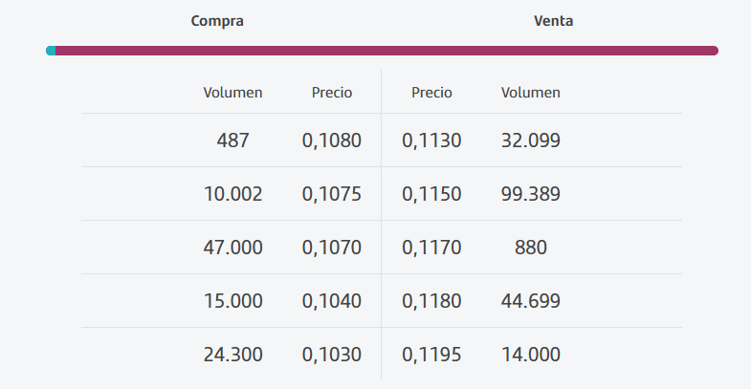Select buy volume 487 cell

point(232,140)
